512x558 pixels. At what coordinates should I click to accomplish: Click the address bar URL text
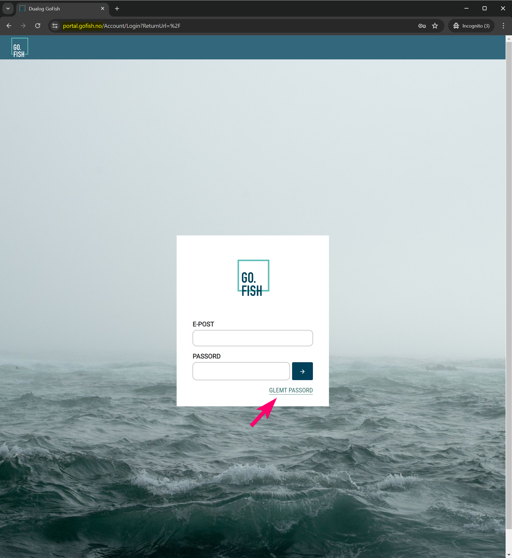point(122,26)
